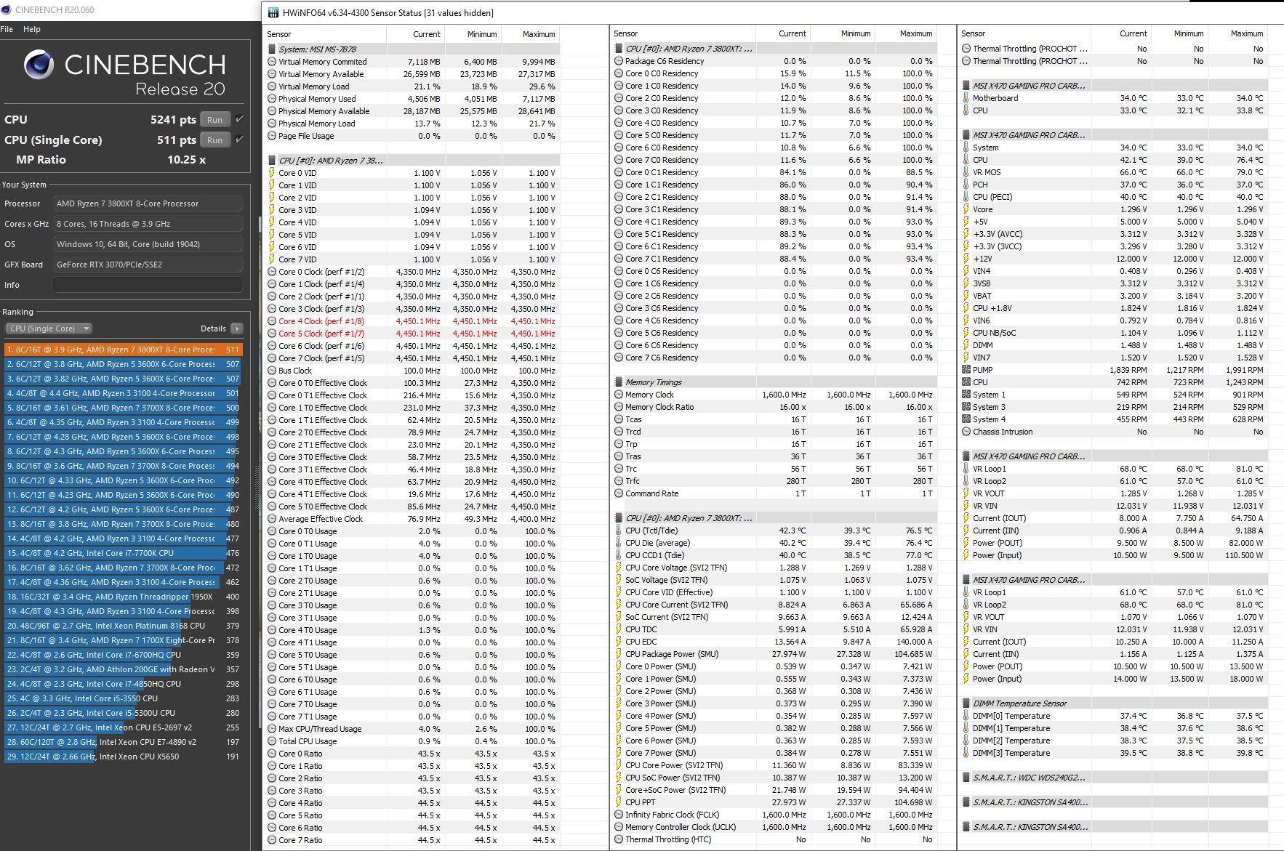Toggle the CPU (Single Core) test checkbox
Screen dimensions: 1284x851
pyautogui.click(x=239, y=140)
